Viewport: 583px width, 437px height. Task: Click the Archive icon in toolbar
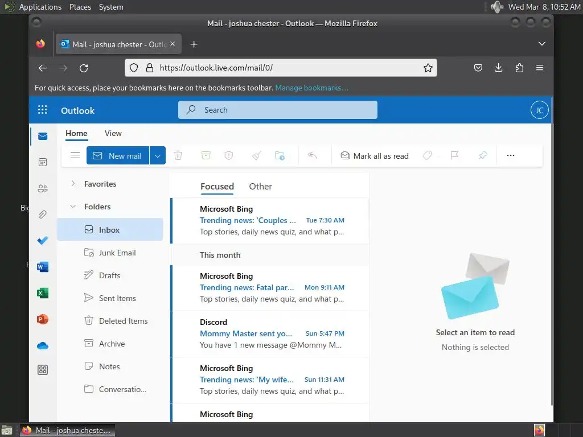[x=206, y=155]
